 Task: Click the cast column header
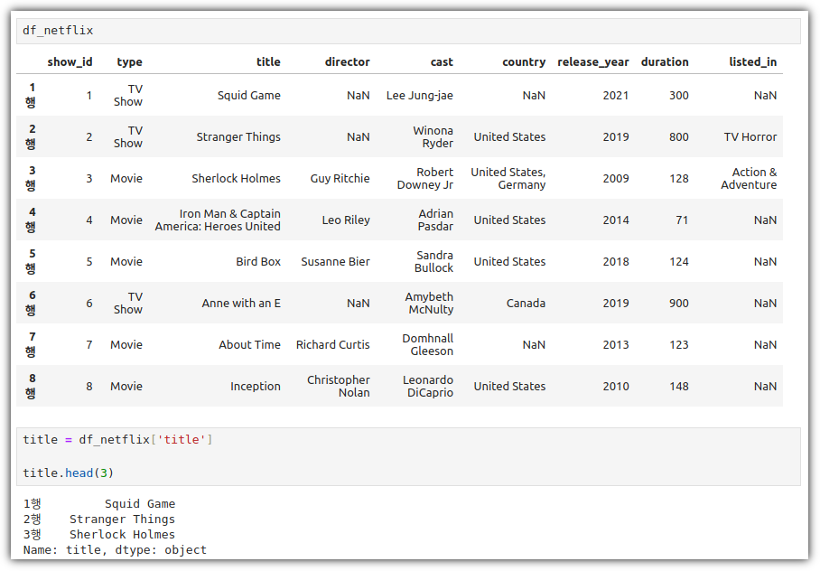click(442, 61)
